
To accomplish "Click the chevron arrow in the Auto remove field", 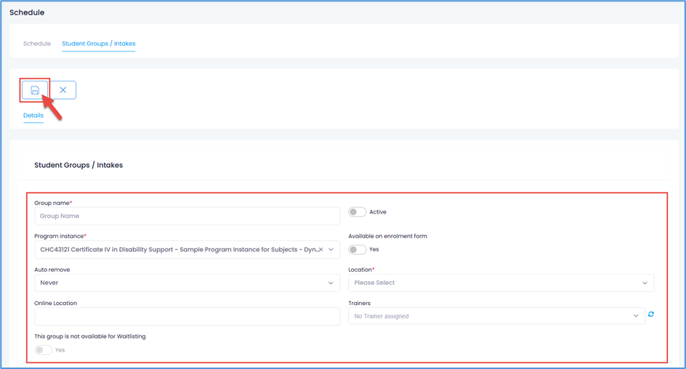I will pos(331,283).
